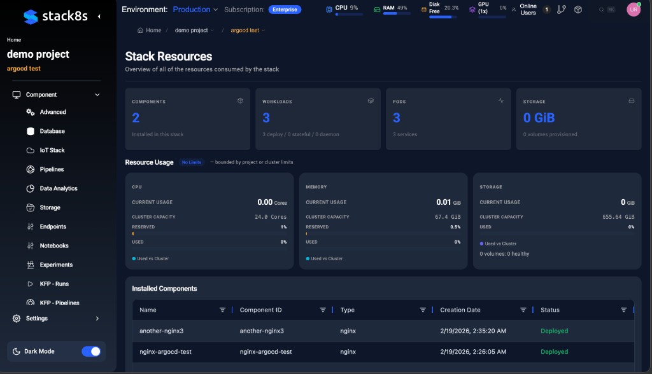This screenshot has width=652, height=374.
Task: Click the Storage icon in sidebar
Action: [31, 207]
